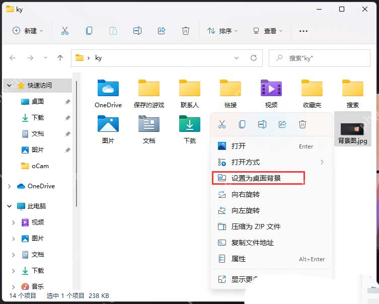
Task: Select the 图片 folder in the file pane
Action: coord(108,129)
